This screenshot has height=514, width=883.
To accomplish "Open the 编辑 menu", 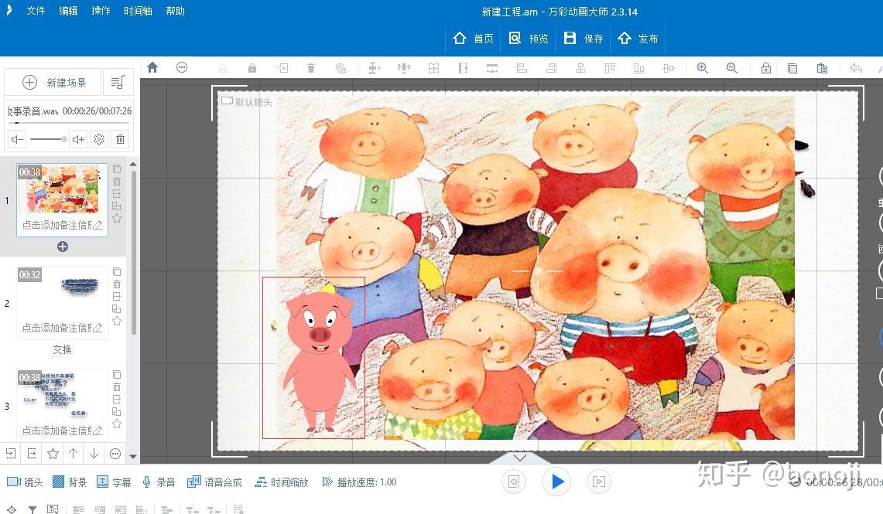I will pyautogui.click(x=68, y=11).
